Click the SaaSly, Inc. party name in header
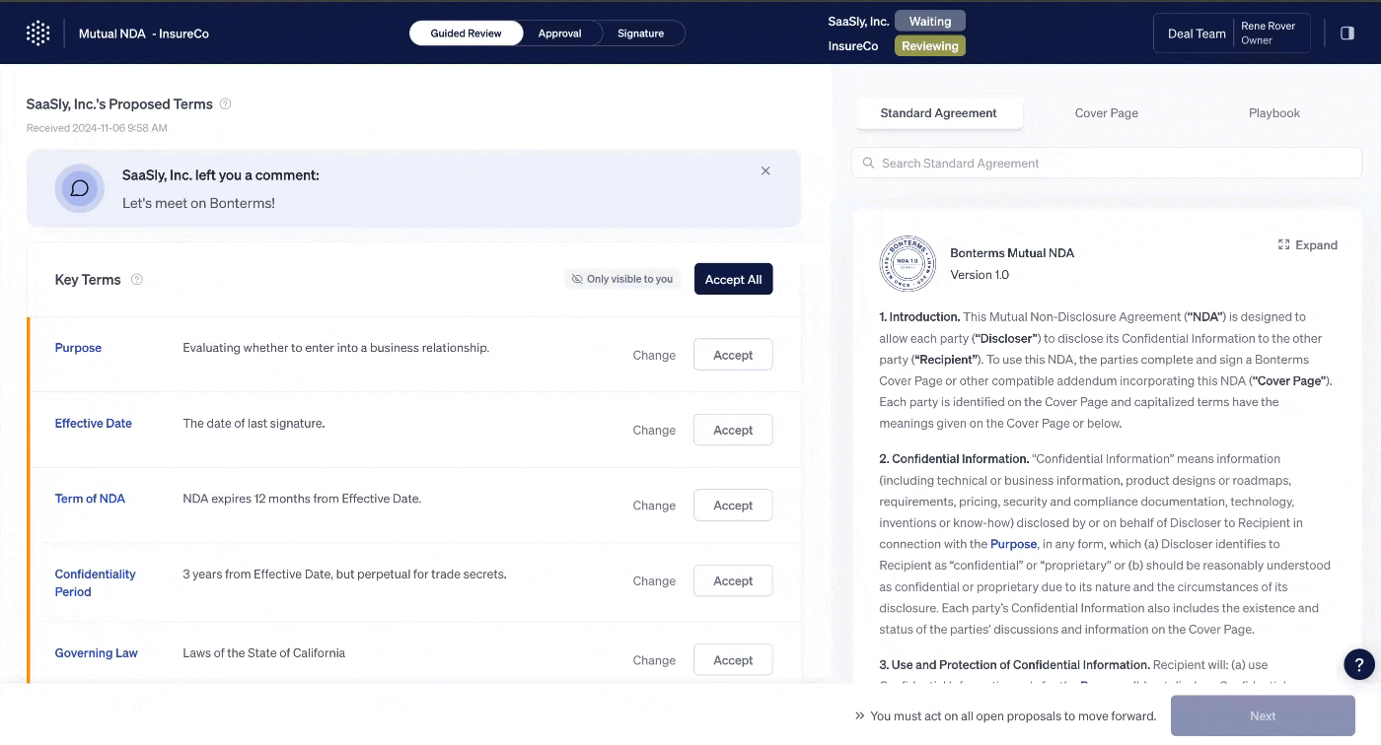Image resolution: width=1381 pixels, height=745 pixels. tap(858, 21)
